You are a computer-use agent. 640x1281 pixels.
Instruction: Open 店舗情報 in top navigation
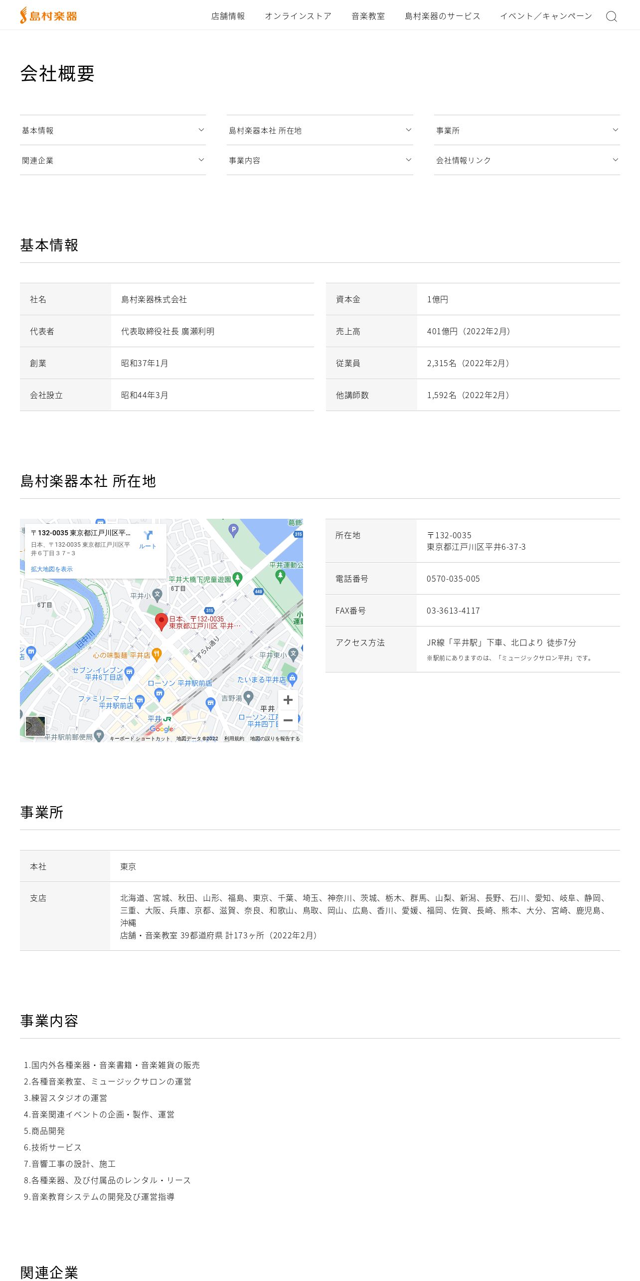pos(228,16)
